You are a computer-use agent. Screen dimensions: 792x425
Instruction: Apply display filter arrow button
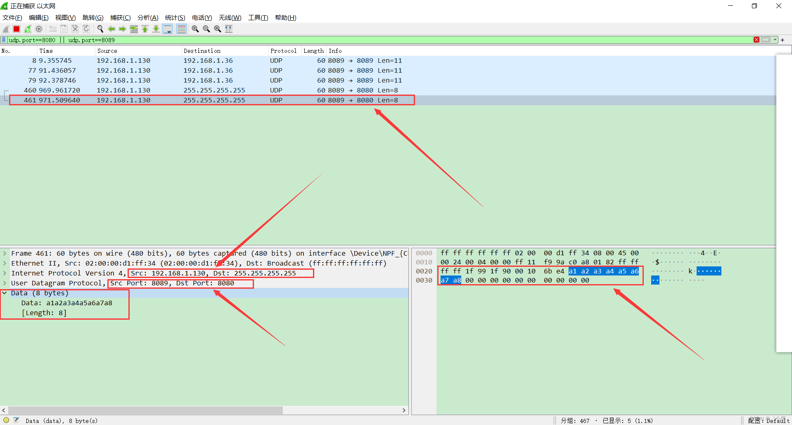pos(766,40)
